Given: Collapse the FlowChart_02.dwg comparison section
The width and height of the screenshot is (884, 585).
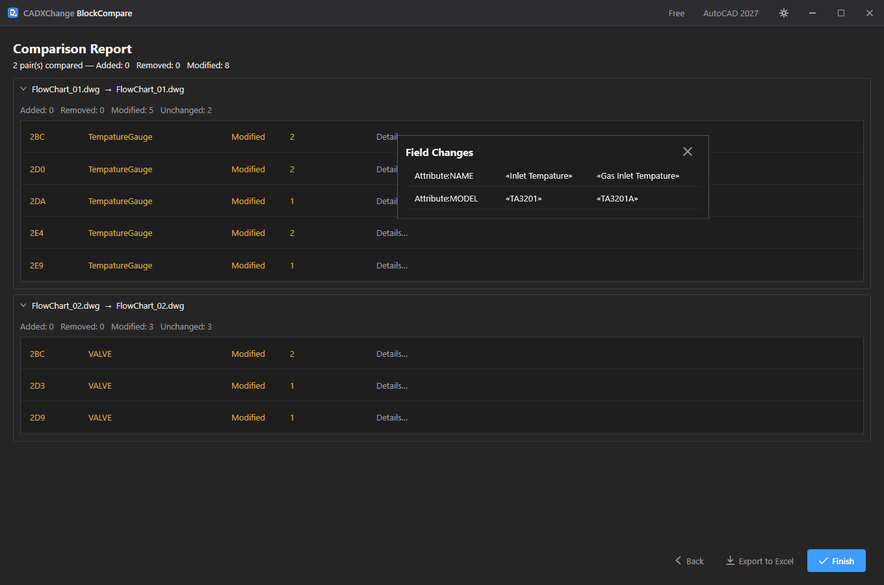Looking at the screenshot, I should coord(23,305).
